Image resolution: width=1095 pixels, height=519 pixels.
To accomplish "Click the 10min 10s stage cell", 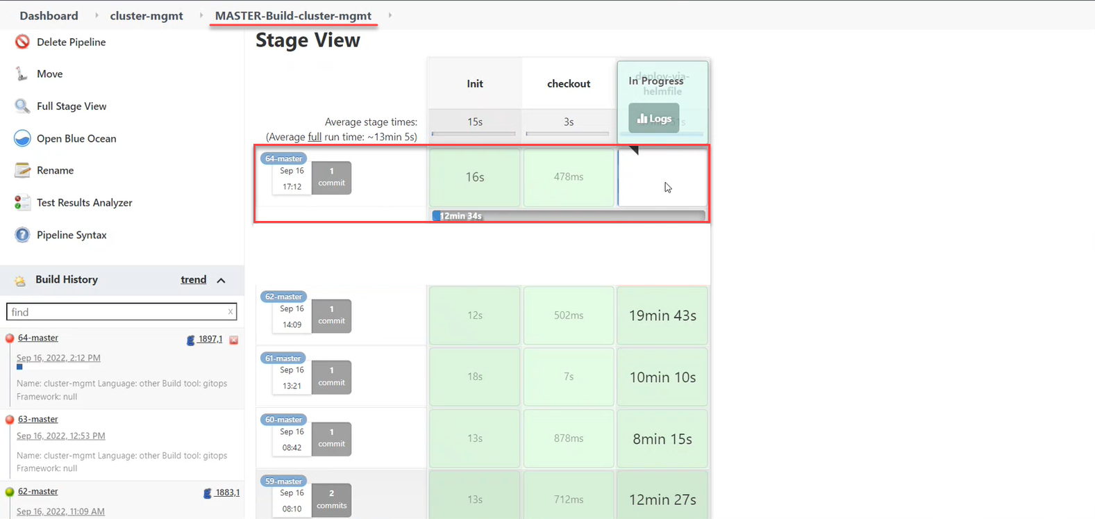I will pyautogui.click(x=662, y=377).
